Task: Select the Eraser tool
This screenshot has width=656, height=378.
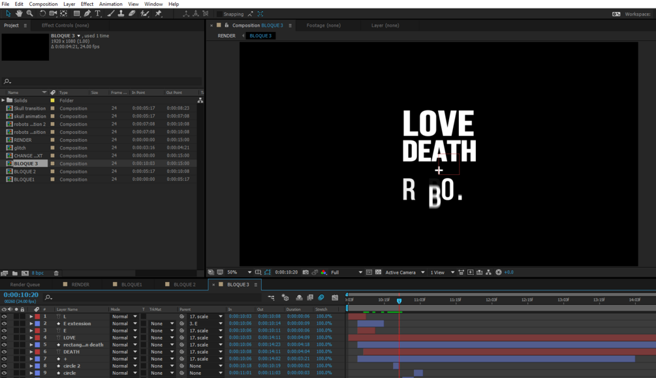Action: pos(132,14)
